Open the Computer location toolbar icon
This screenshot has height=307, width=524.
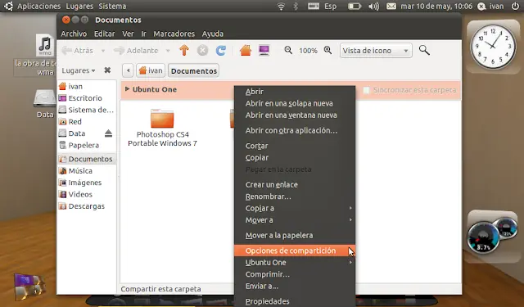click(264, 51)
